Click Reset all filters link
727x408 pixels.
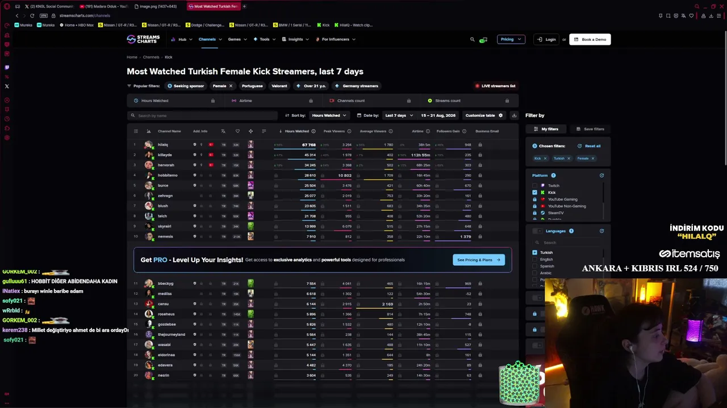589,146
